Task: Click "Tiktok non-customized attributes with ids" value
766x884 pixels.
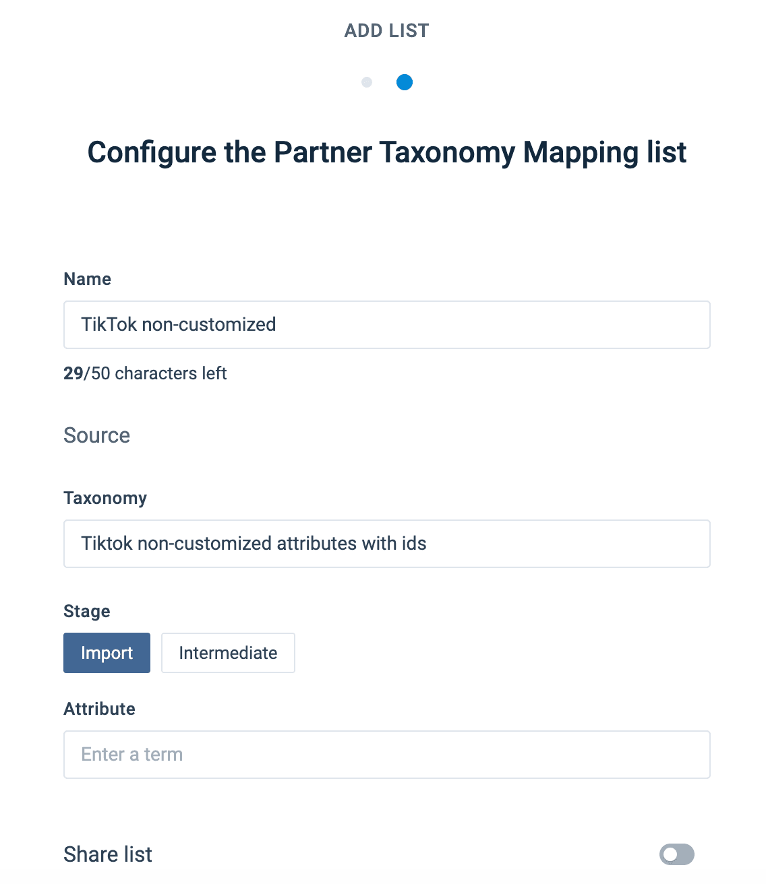Action: click(254, 544)
